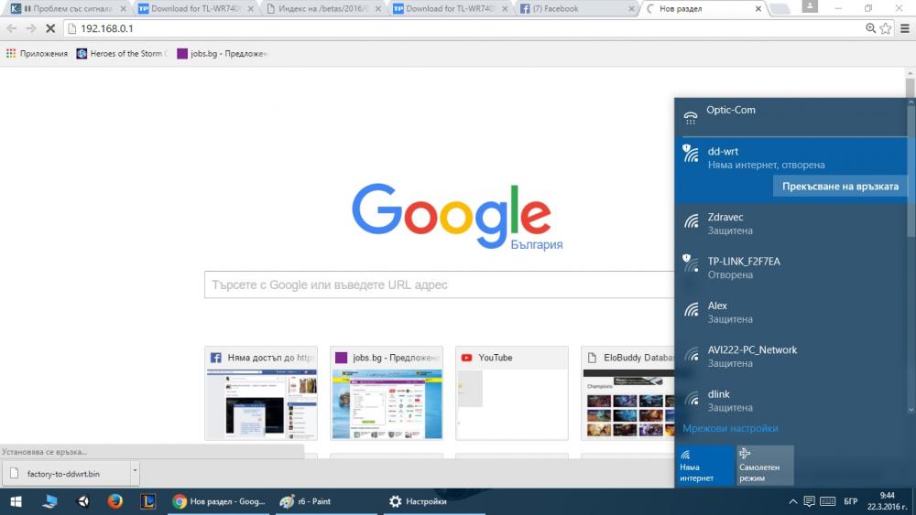Open the Facebook most-visited thumbnail
Viewport: 916px width, 515px height.
click(x=261, y=393)
